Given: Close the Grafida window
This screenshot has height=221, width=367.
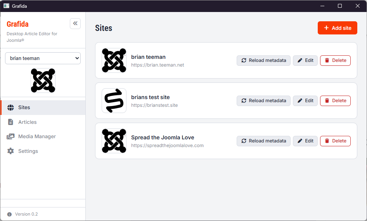Looking at the screenshot, I should coord(358,6).
